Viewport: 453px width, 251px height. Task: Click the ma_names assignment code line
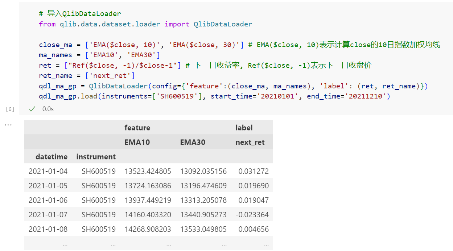99,55
